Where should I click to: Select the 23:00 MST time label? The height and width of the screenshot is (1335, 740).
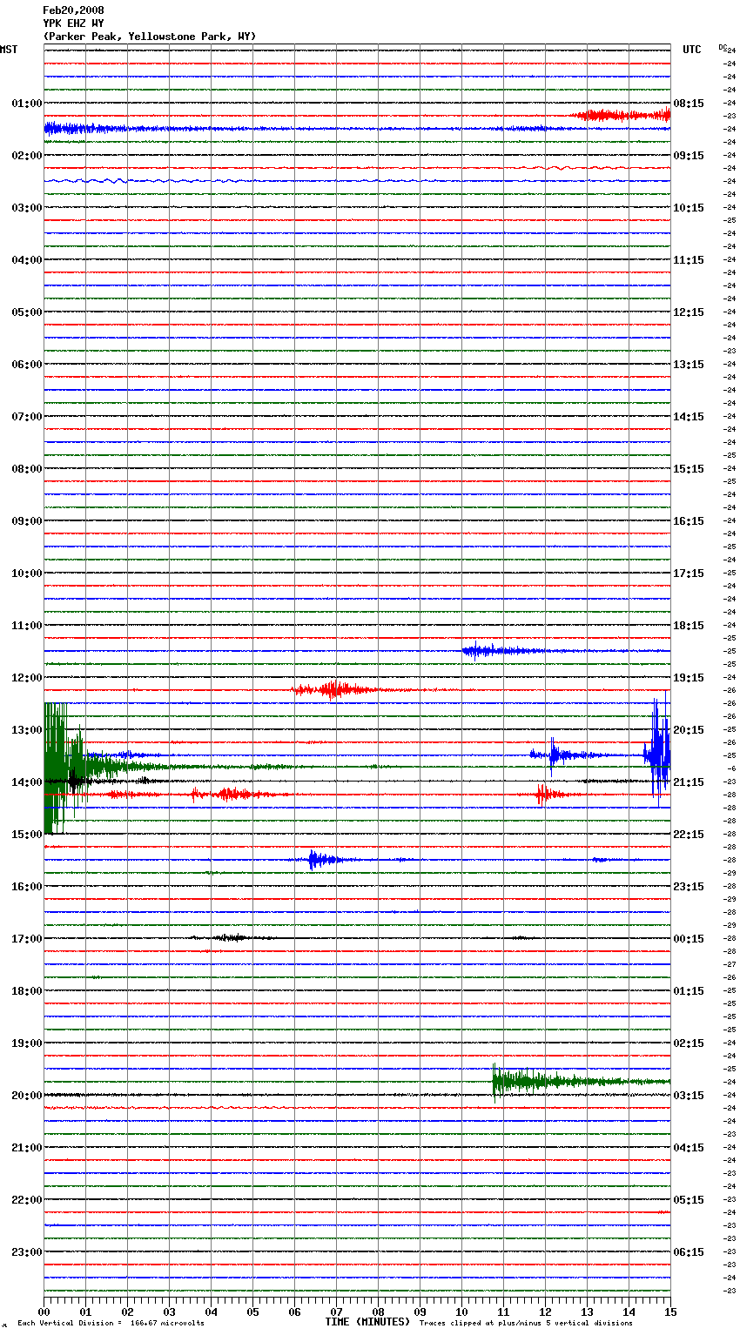[26, 1252]
